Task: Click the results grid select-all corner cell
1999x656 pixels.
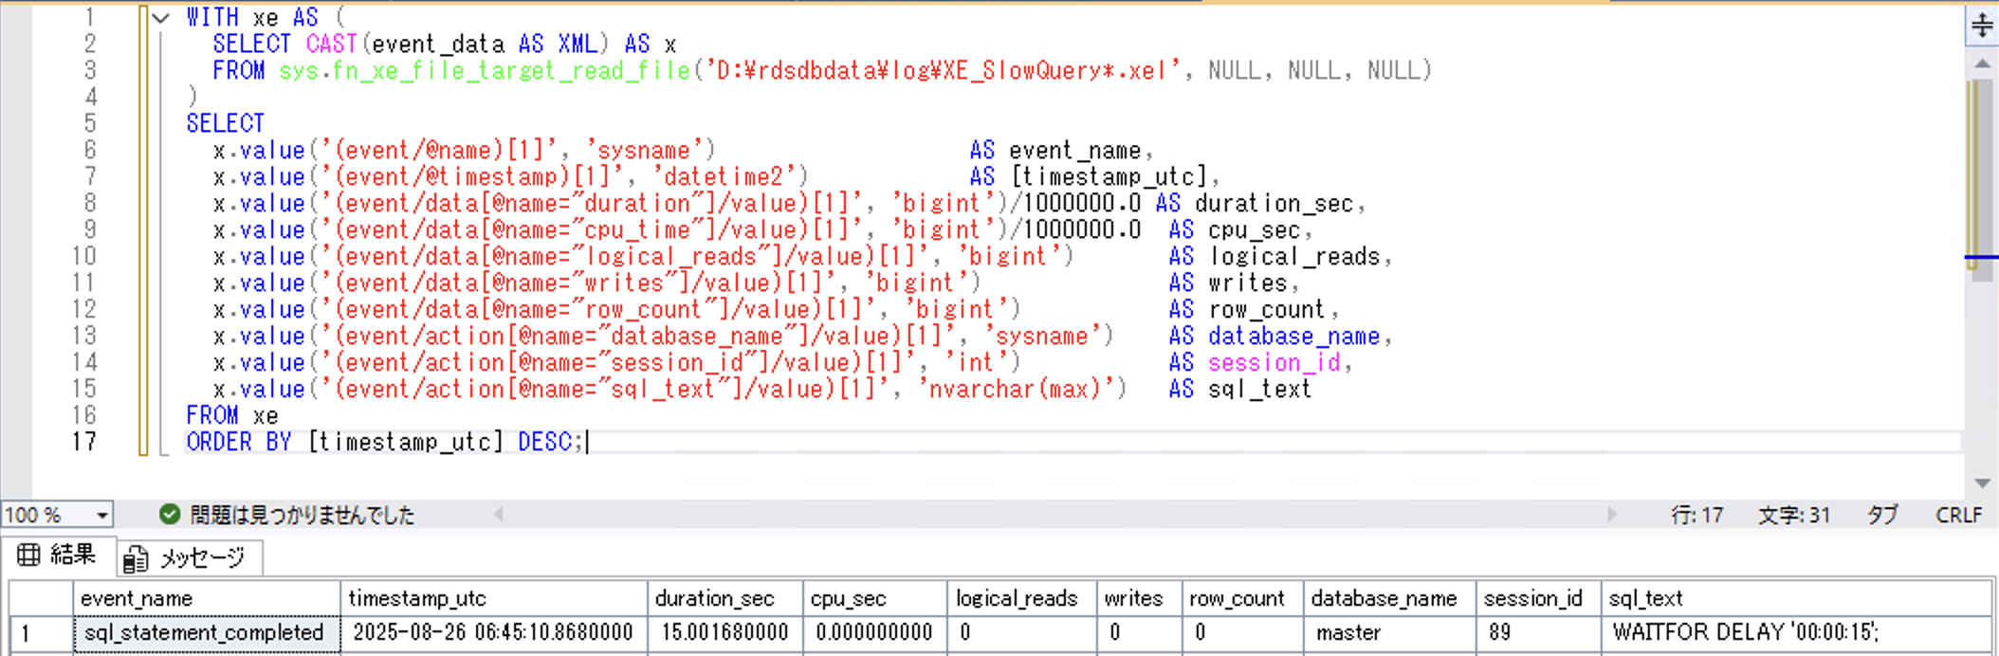Action: 41,598
